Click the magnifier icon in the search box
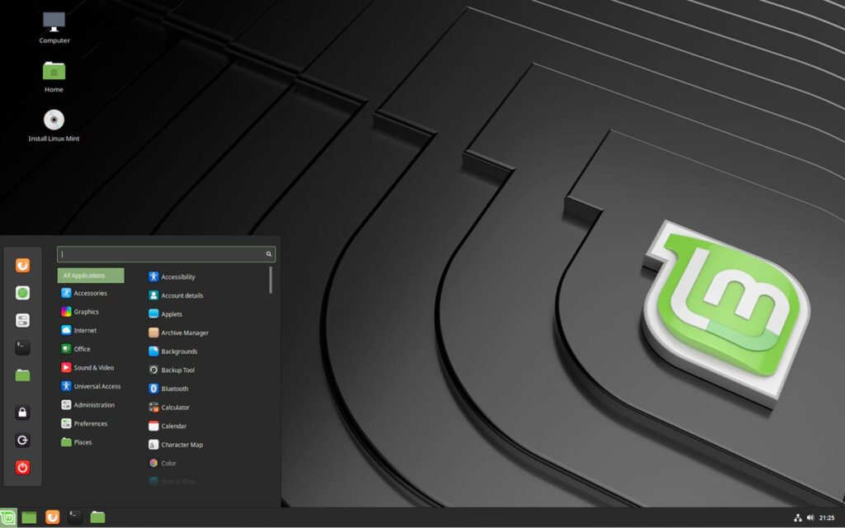Image resolution: width=845 pixels, height=528 pixels. tap(268, 254)
